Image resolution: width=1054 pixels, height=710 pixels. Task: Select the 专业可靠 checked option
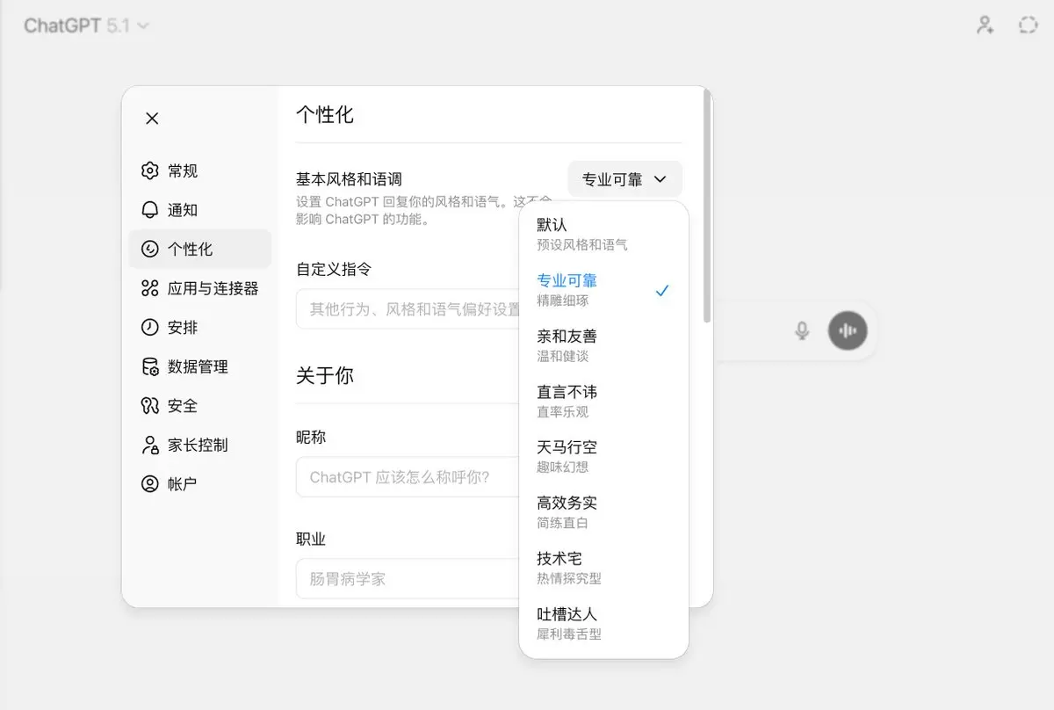point(604,290)
